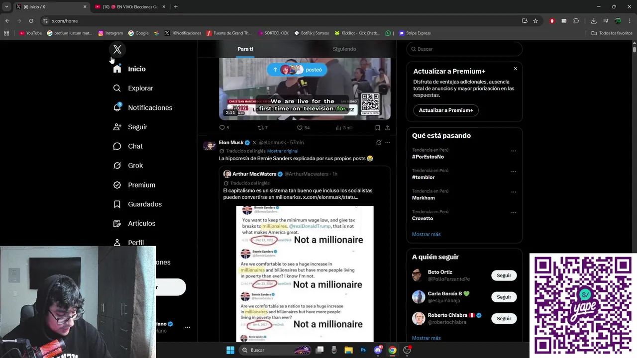The width and height of the screenshot is (637, 358).
Task: Open #temblor trending topic
Action: point(424,177)
